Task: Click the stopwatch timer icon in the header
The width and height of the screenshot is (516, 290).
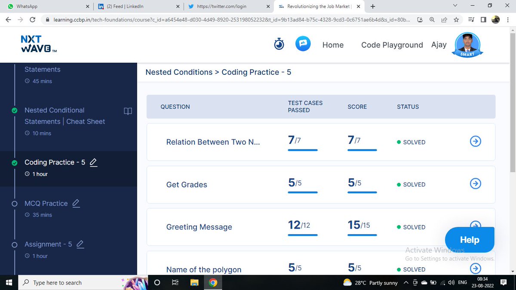Action: 279,44
